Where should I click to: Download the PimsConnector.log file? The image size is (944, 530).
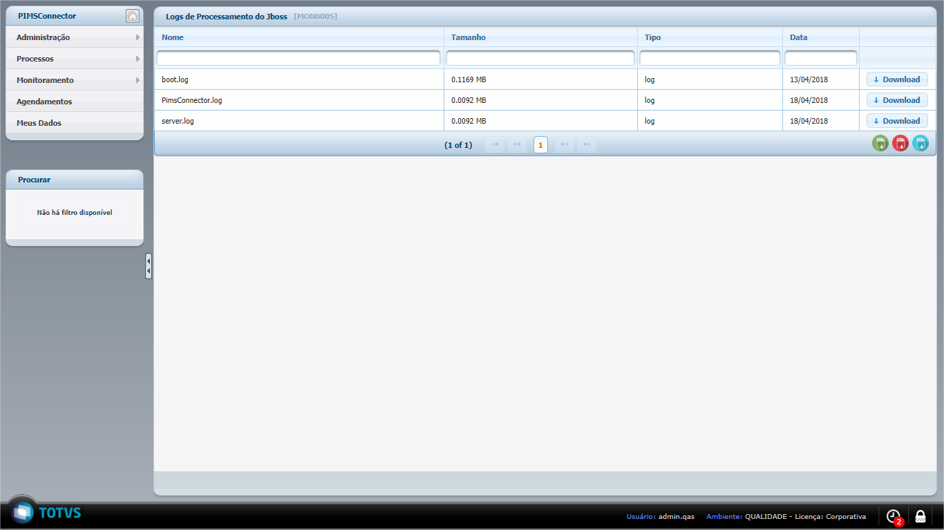click(x=897, y=100)
